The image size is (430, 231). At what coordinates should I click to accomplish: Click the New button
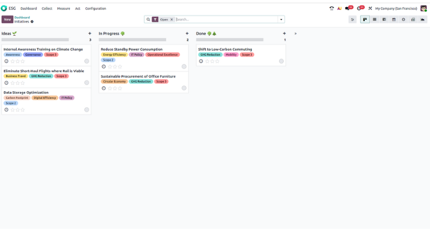(7, 19)
